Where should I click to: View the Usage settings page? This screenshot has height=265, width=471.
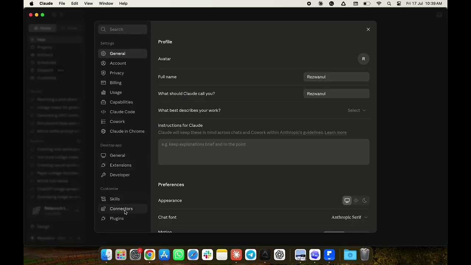point(123,92)
